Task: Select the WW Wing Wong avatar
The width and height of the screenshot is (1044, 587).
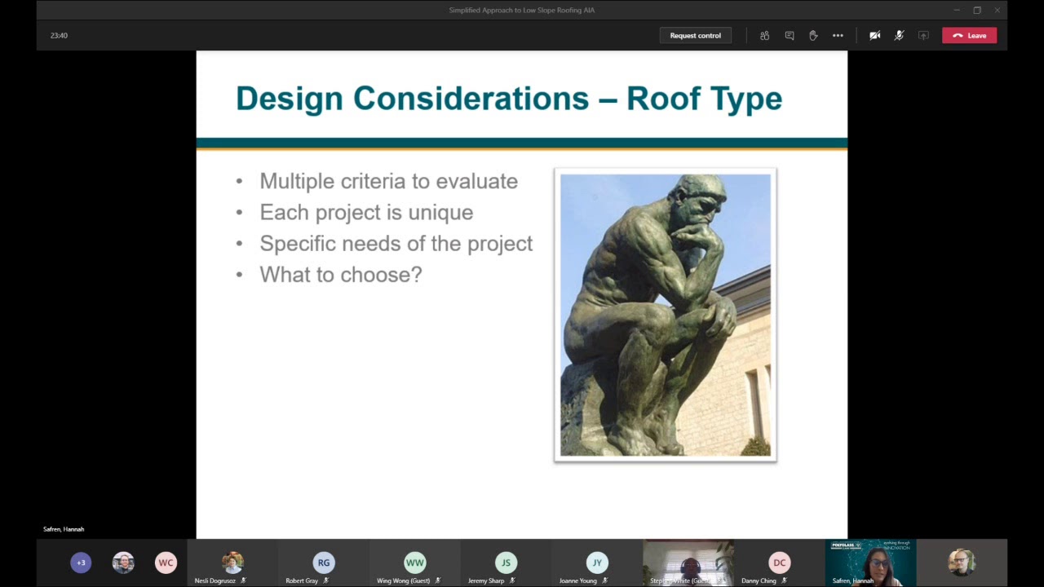Action: tap(415, 563)
